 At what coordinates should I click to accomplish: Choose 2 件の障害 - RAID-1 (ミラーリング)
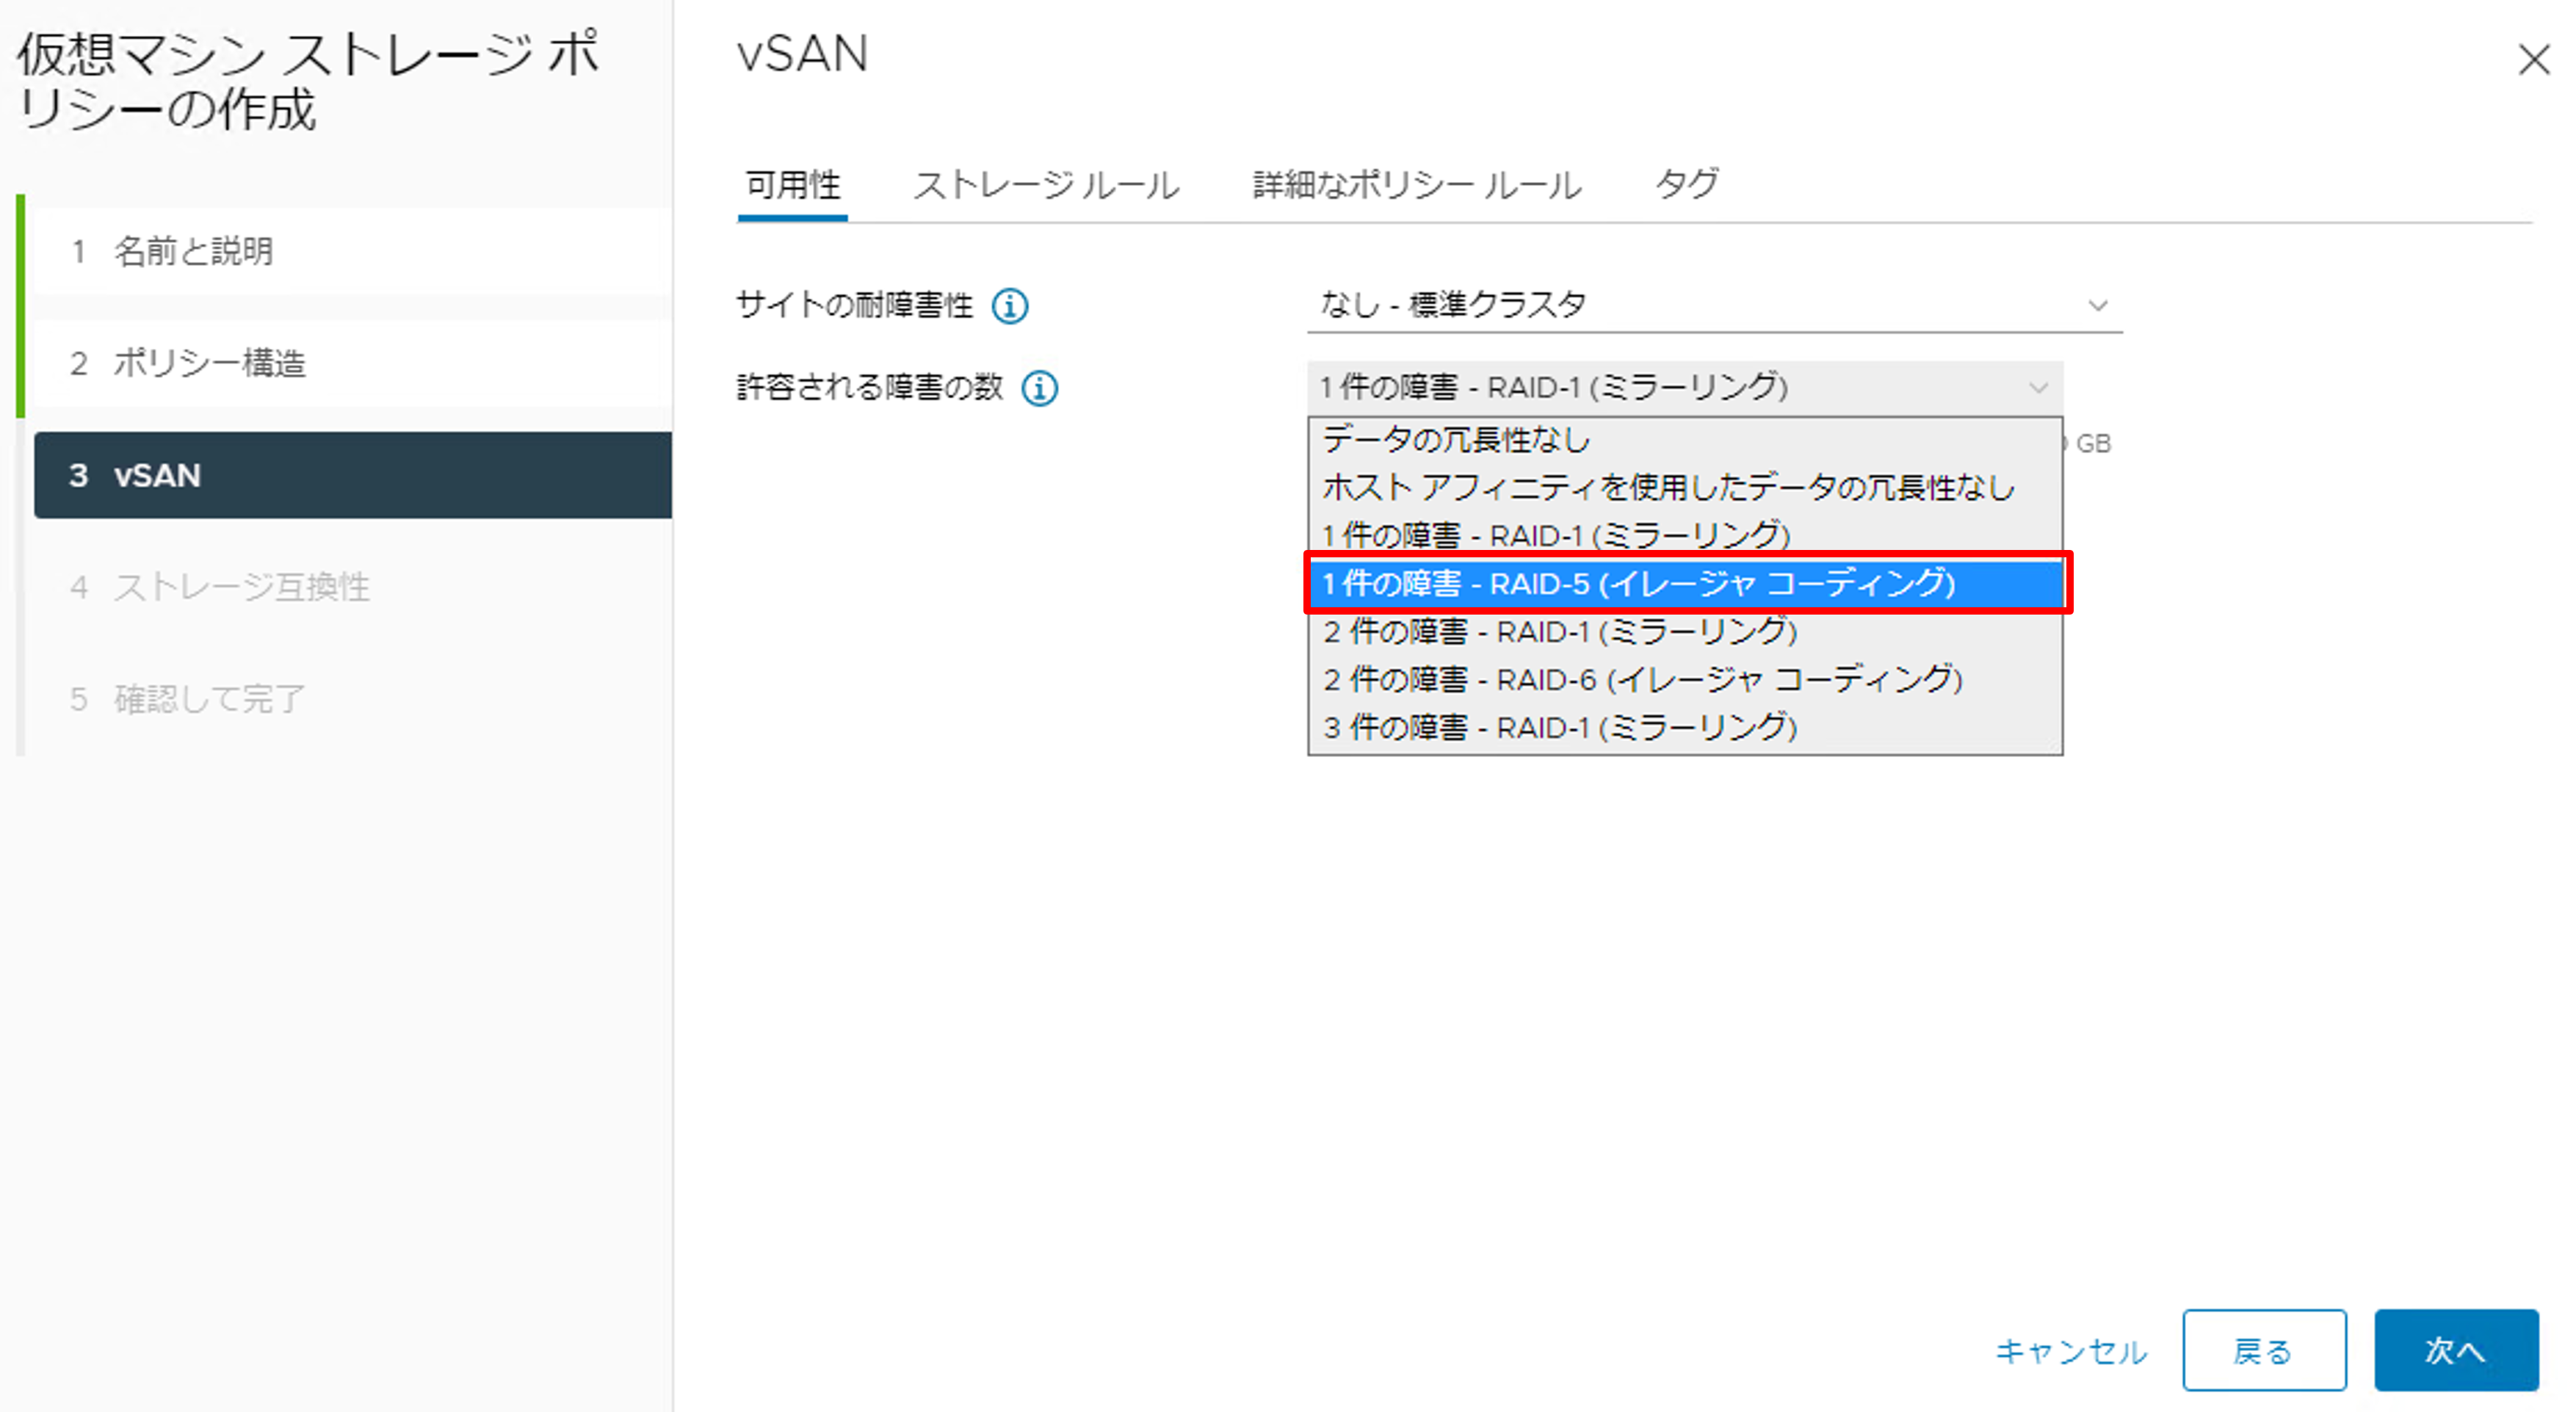1685,632
